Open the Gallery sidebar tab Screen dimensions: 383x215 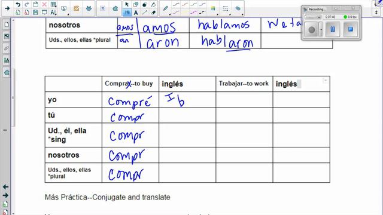click(x=7, y=36)
